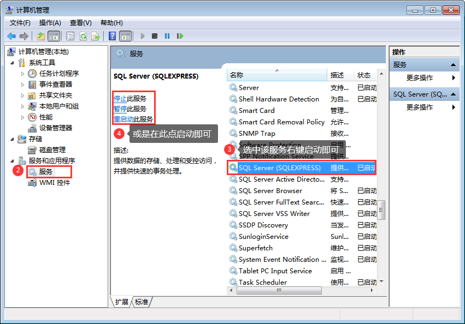This screenshot has height=324, width=465.
Task: Open the 帮助(H) menu
Action: point(111,23)
